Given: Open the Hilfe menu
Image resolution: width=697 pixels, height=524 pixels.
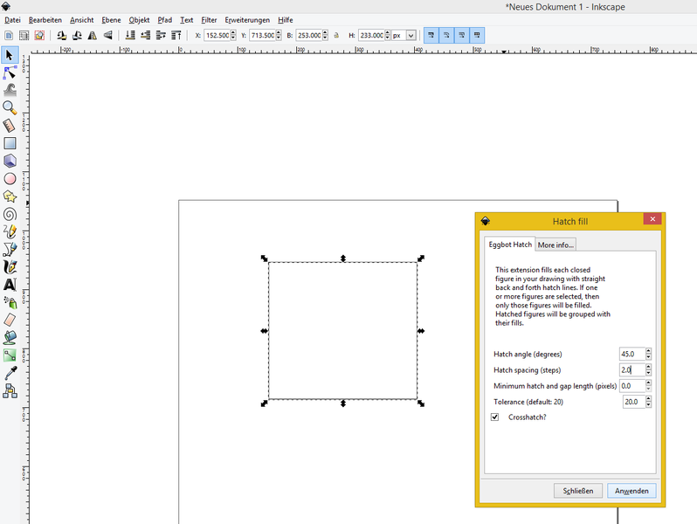Looking at the screenshot, I should point(286,20).
